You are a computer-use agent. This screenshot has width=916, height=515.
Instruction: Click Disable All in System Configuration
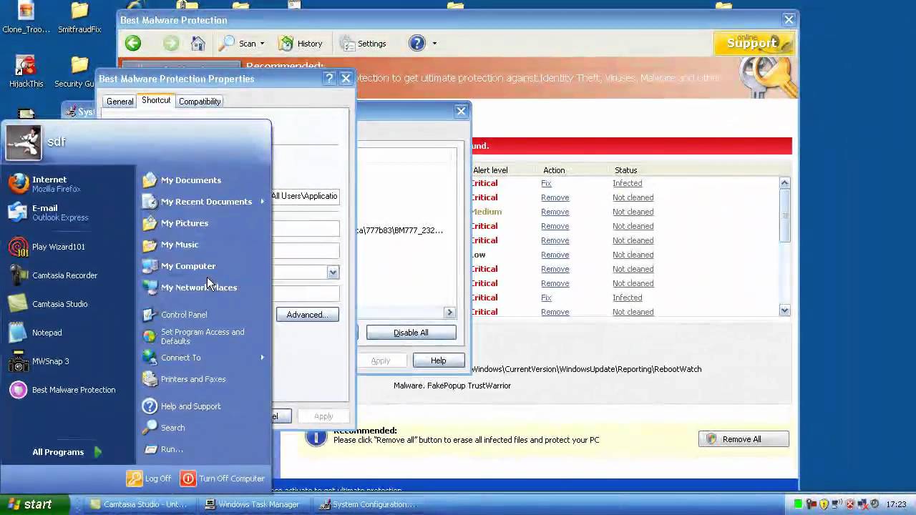411,333
